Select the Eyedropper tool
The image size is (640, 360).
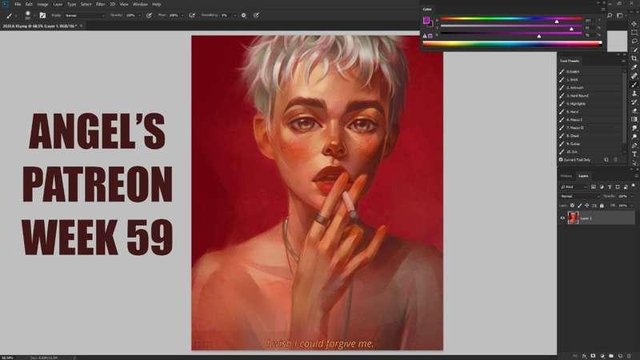tap(634, 67)
